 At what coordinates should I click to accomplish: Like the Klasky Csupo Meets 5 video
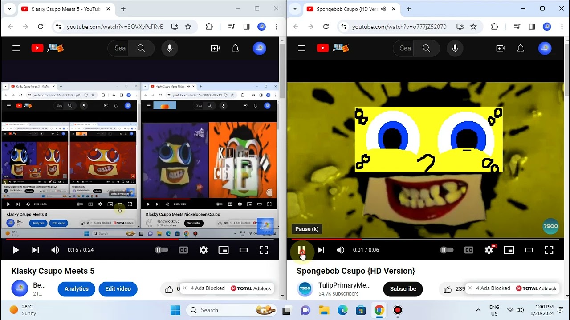[x=169, y=289]
